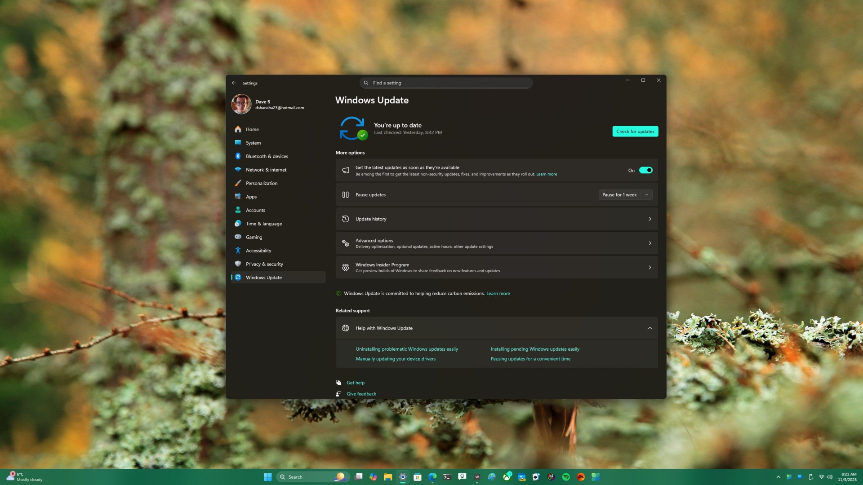Open Manually updating your device drivers link
This screenshot has height=485, width=863.
pos(396,359)
